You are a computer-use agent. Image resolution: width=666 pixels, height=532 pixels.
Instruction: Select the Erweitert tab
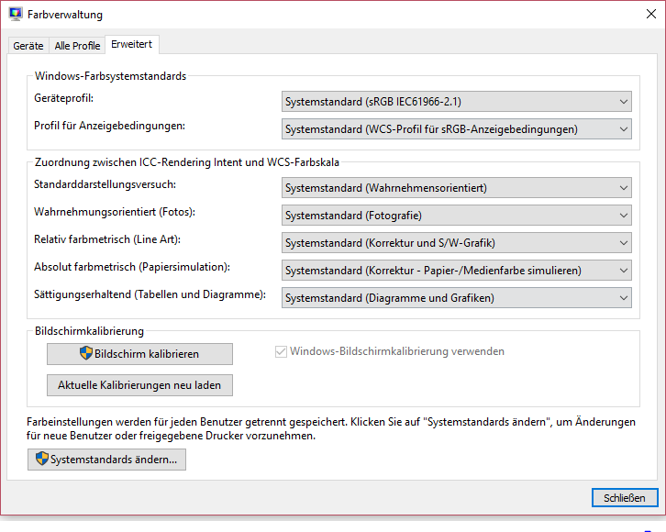[132, 44]
